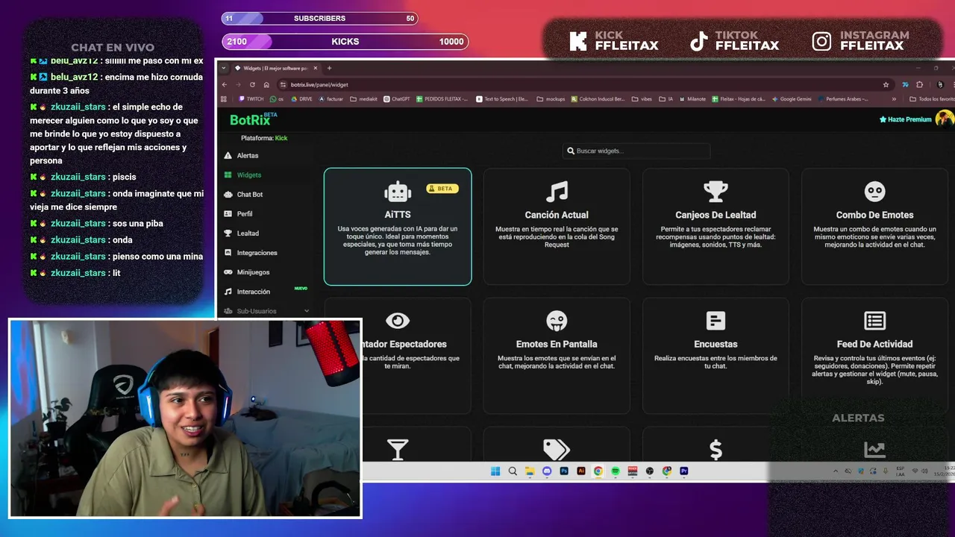This screenshot has height=537, width=955.
Task: Click the BotRix logo
Action: point(254,119)
